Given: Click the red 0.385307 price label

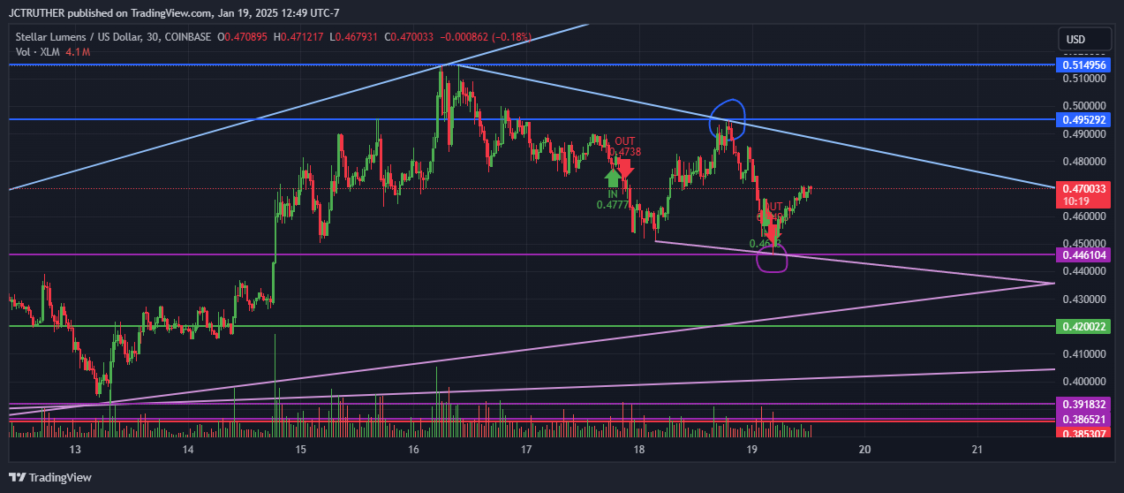Looking at the screenshot, I should tap(1085, 432).
